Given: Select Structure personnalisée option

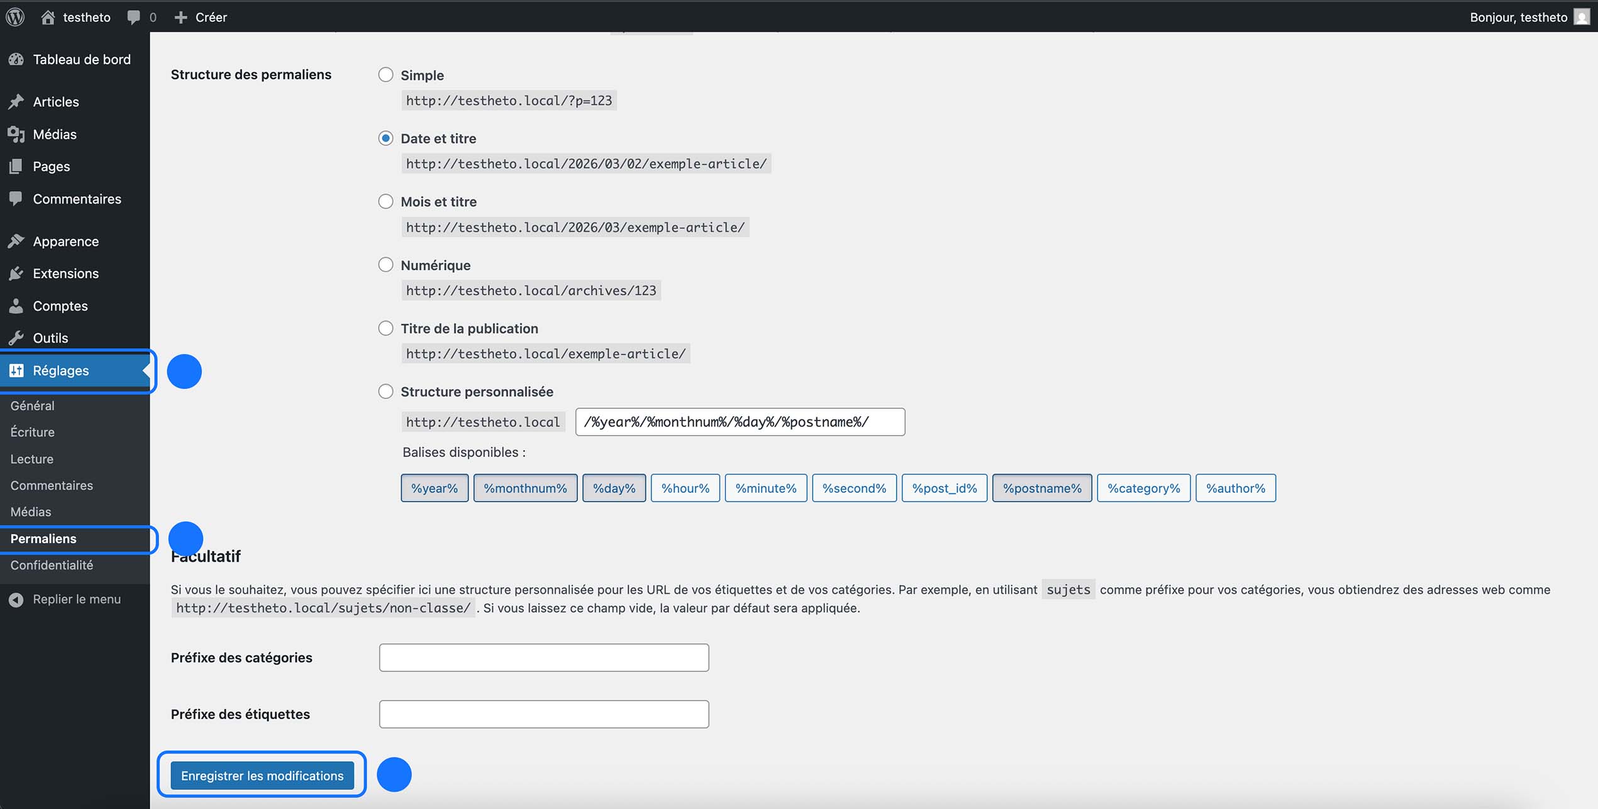Looking at the screenshot, I should [386, 391].
